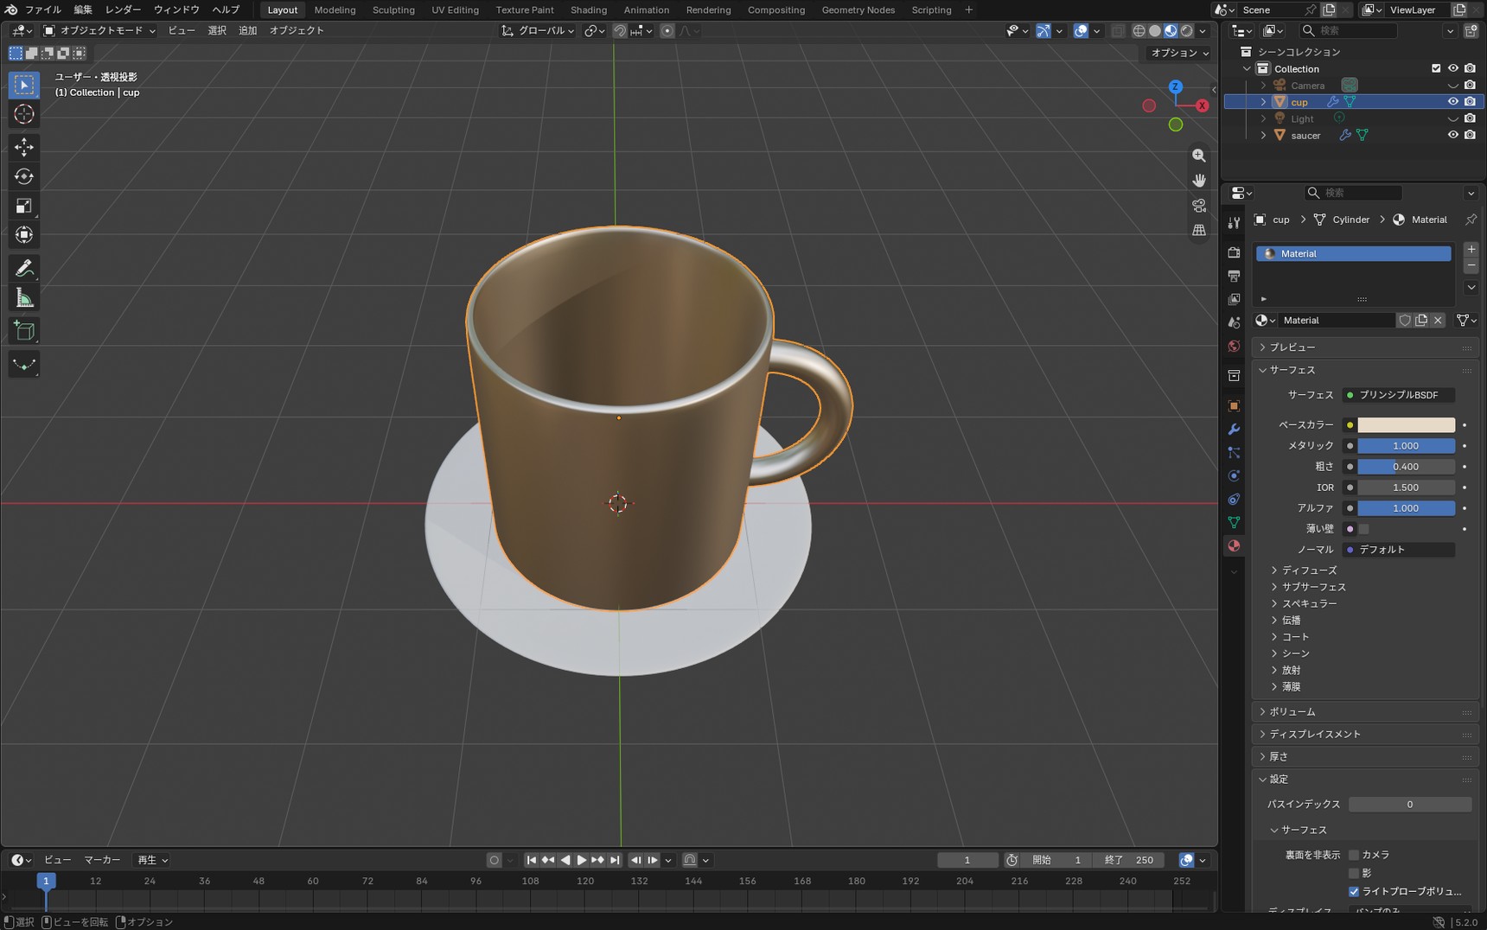Select the Rotate tool
The image size is (1487, 930).
[x=24, y=176]
